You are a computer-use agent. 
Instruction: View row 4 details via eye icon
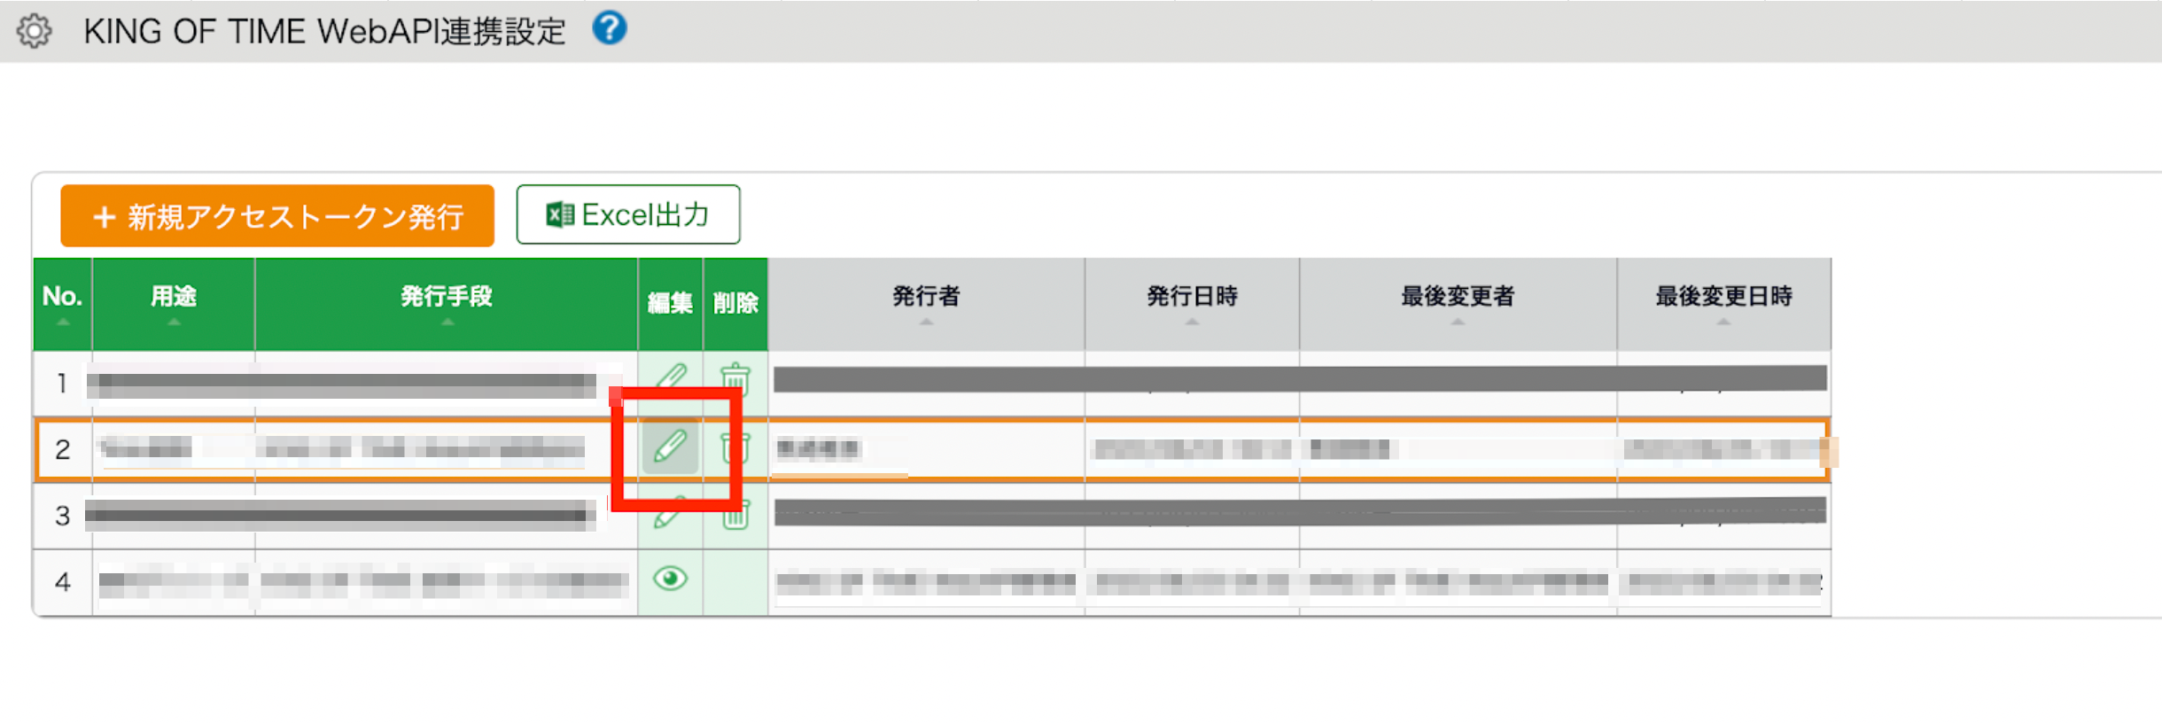point(670,579)
